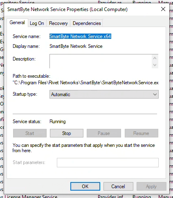Viewport: 173px width, 198px height.
Task: Open the Log On tab
Action: tap(37, 23)
